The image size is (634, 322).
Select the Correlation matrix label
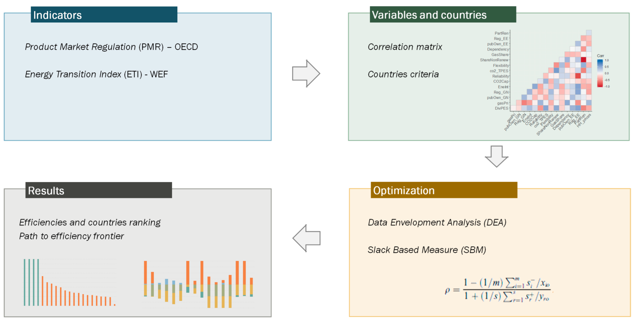pyautogui.click(x=405, y=47)
